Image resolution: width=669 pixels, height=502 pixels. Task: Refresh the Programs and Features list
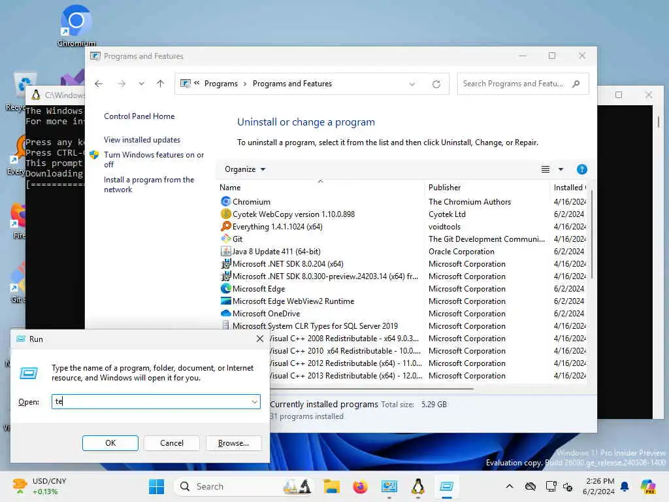pyautogui.click(x=436, y=84)
